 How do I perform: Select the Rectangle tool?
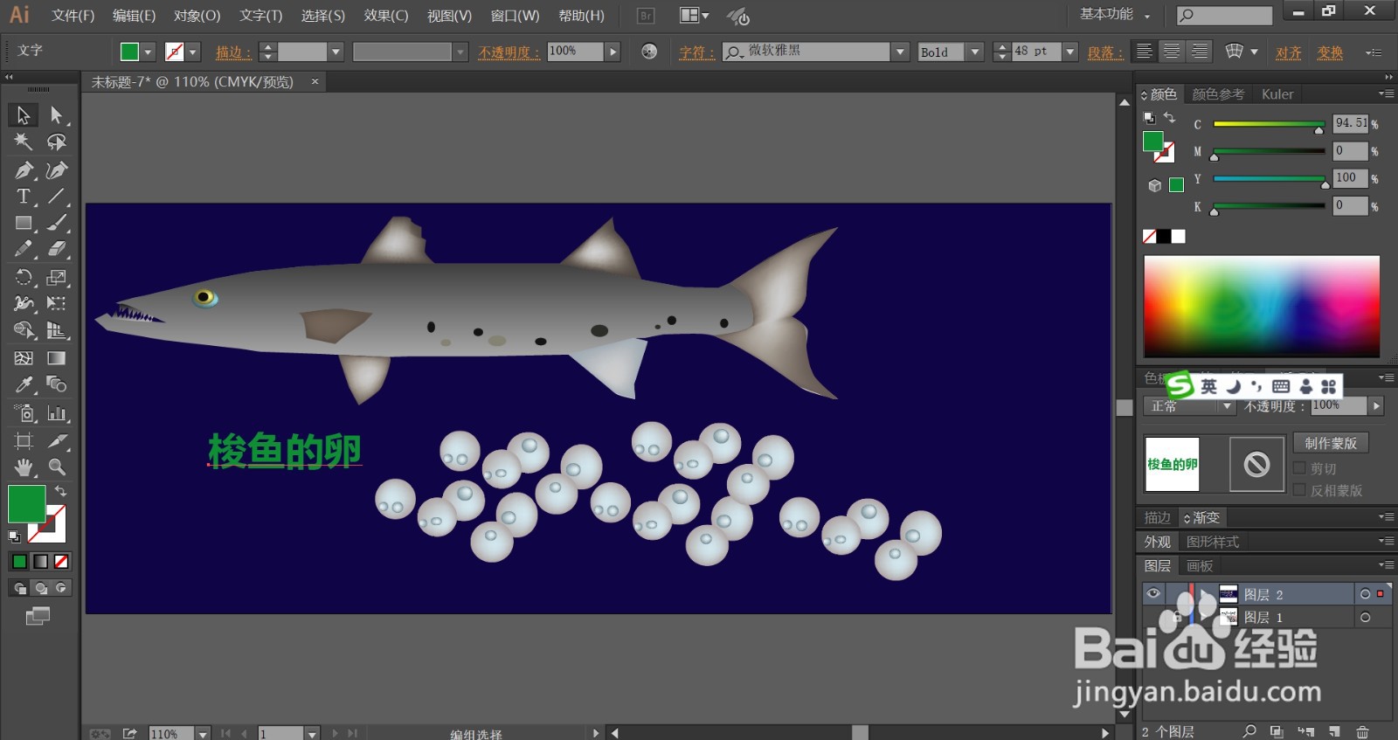[24, 223]
